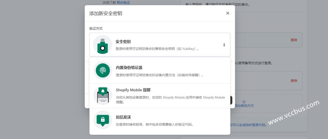Click the 内置身份验证器 fingerprint sensor description text
Viewport: 328px width, 139px height.
click(x=160, y=75)
